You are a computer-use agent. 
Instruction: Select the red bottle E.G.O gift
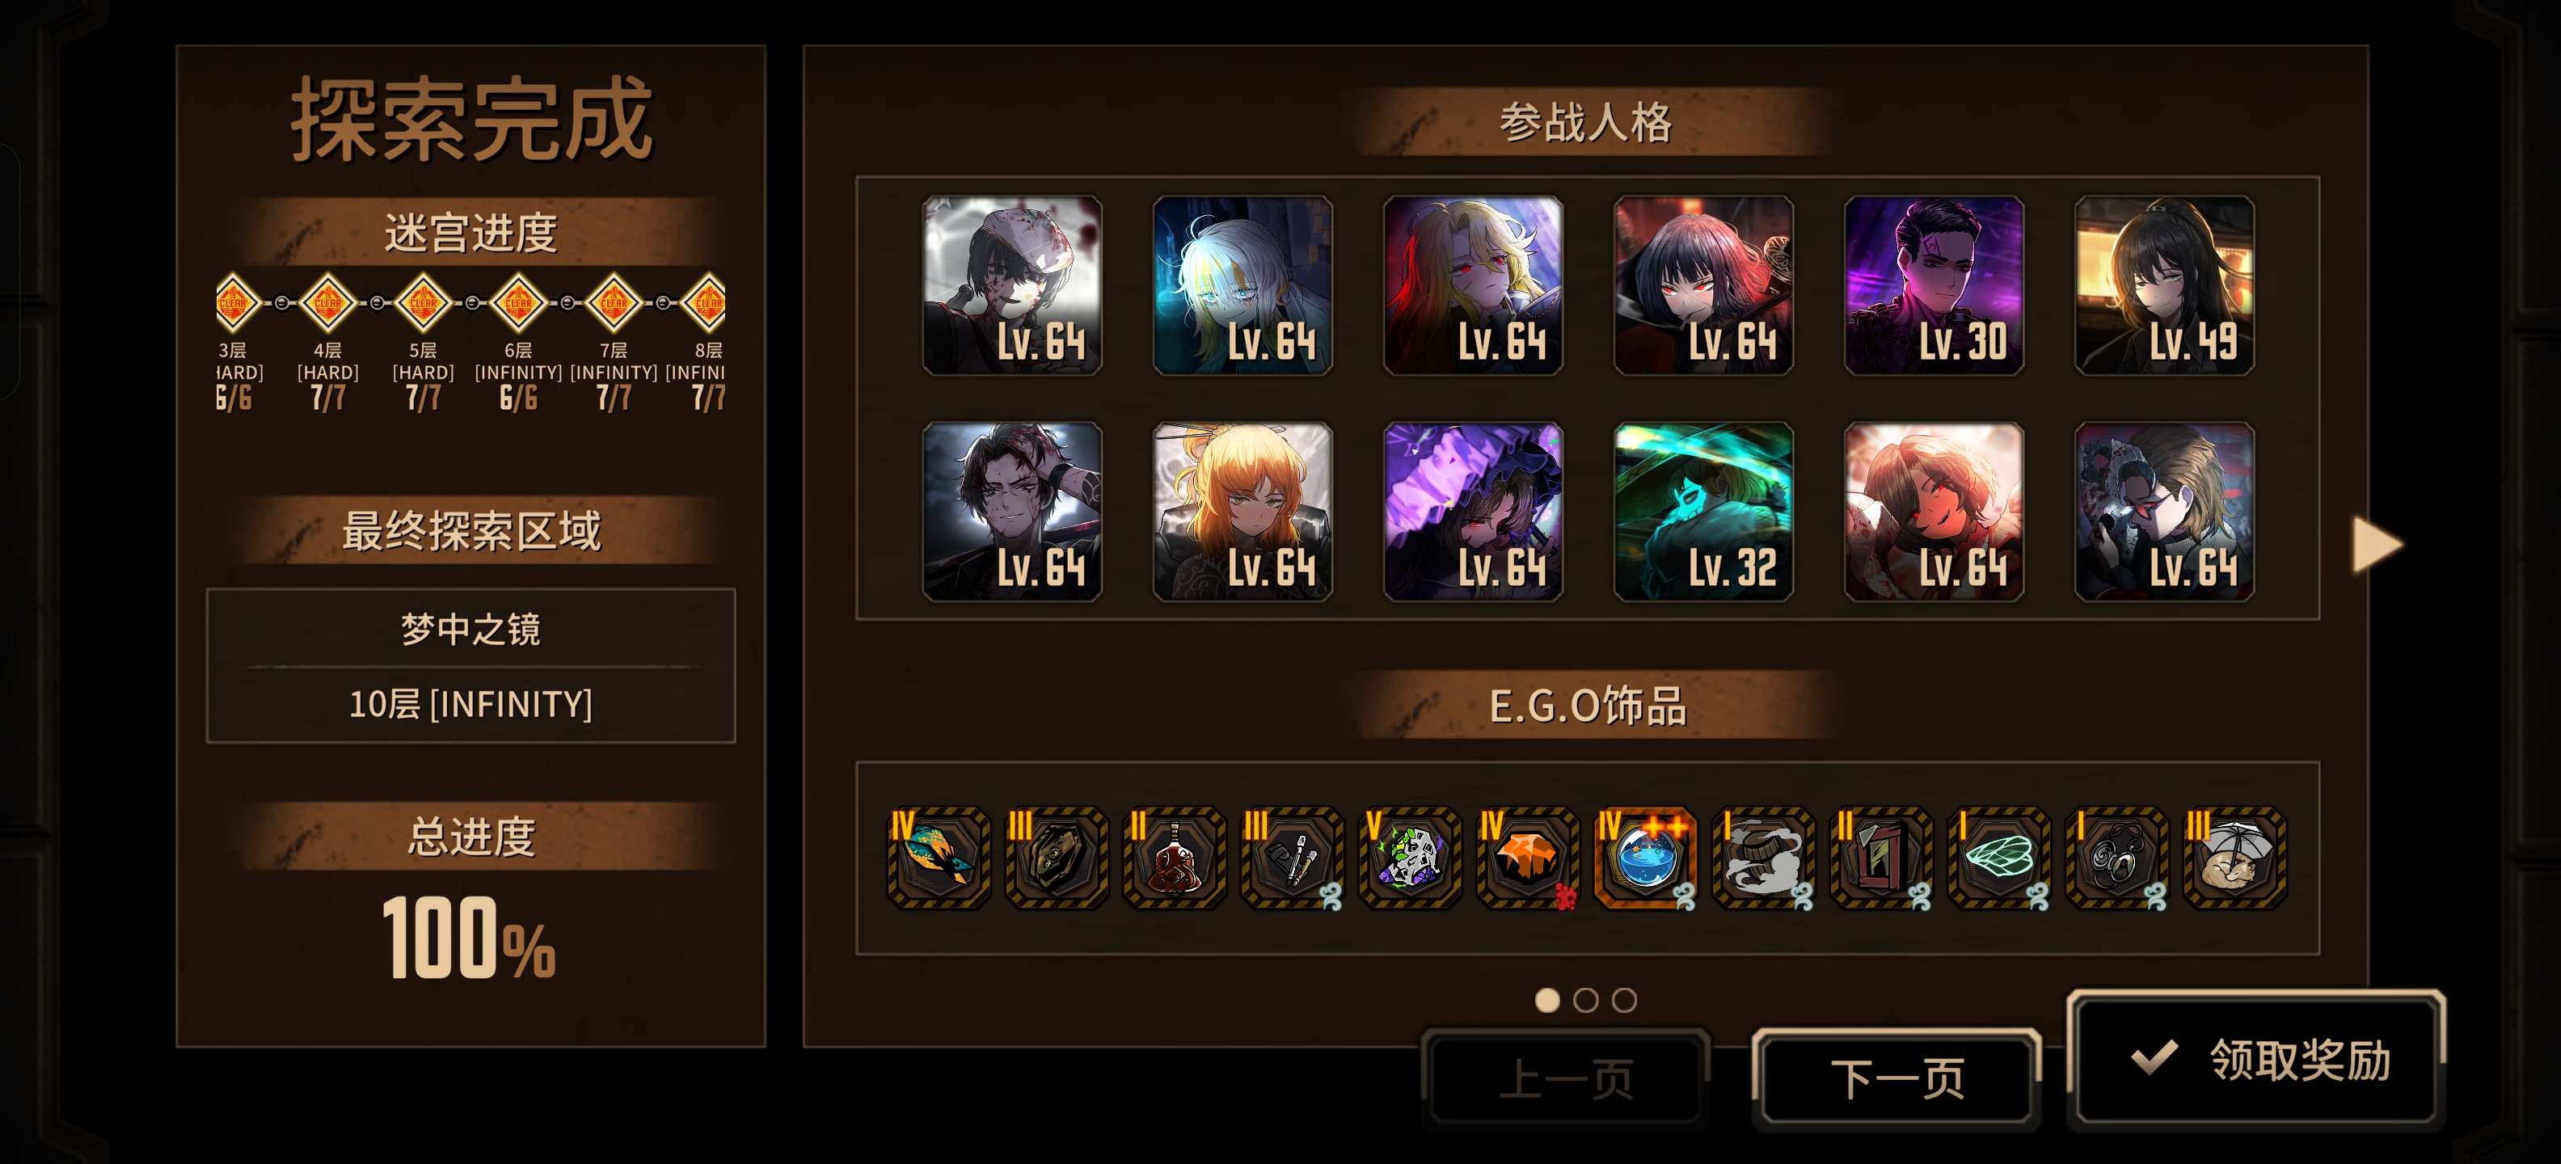point(1174,857)
